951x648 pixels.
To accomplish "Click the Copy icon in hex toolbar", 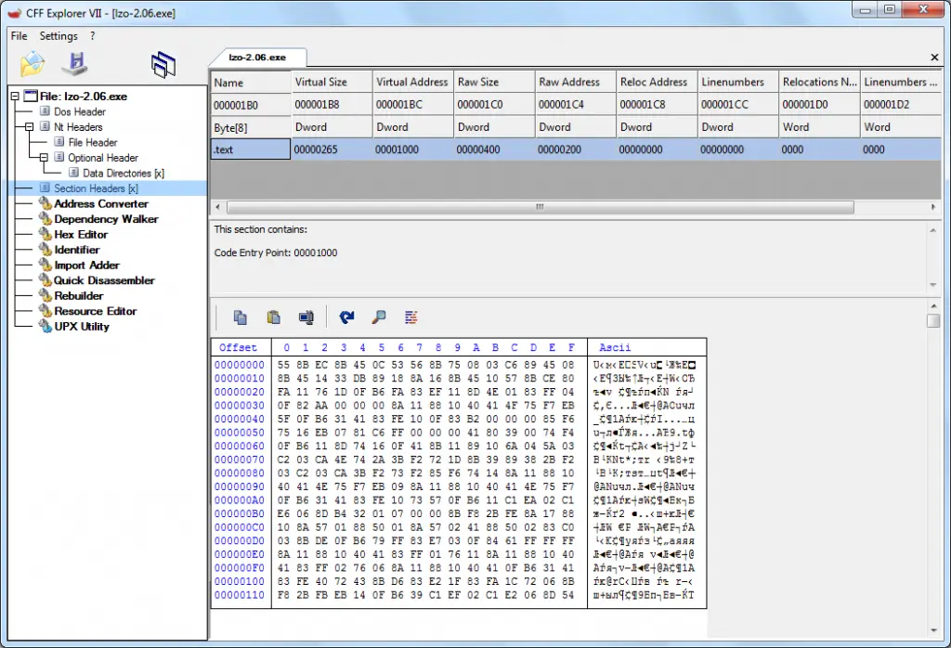I will [x=240, y=318].
